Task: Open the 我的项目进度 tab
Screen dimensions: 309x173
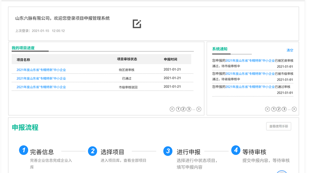Action: coord(23,48)
